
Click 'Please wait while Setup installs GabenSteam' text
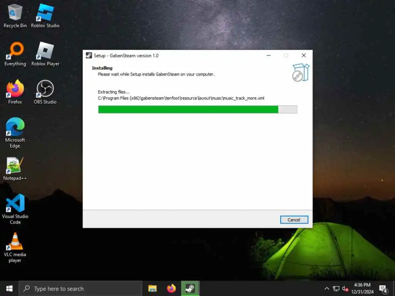156,74
